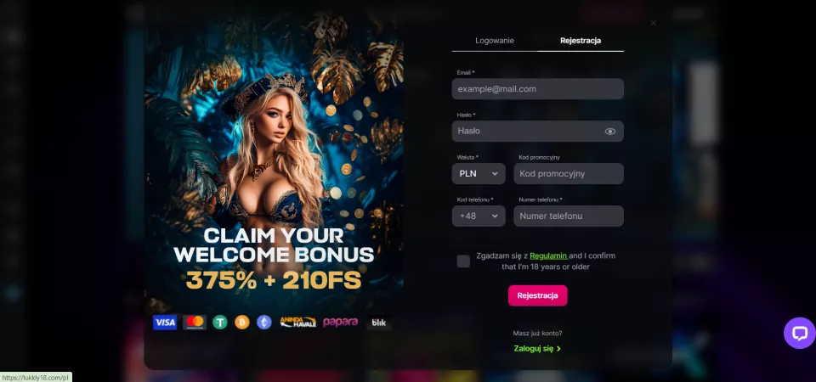Click the orange Bitcoin icon
This screenshot has height=382, width=816.
pyautogui.click(x=242, y=323)
